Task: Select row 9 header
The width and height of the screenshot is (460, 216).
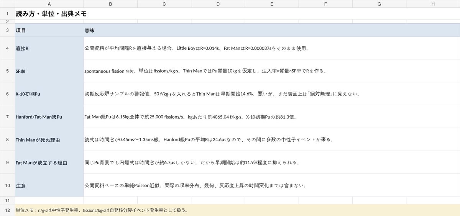Action: (7, 163)
